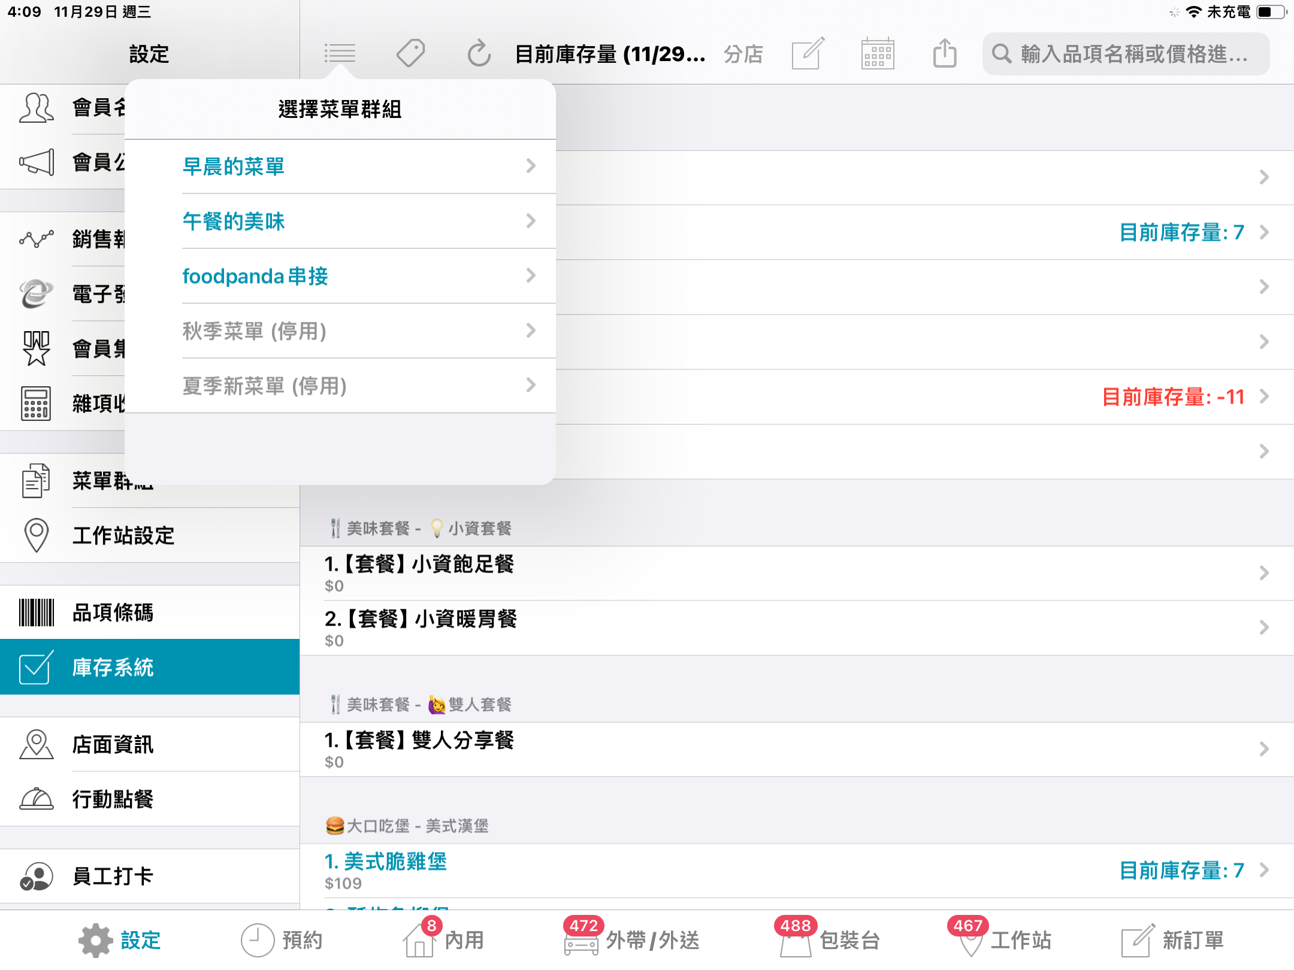1294x970 pixels.
Task: Switch to 工作站 tab
Action: coord(999,940)
